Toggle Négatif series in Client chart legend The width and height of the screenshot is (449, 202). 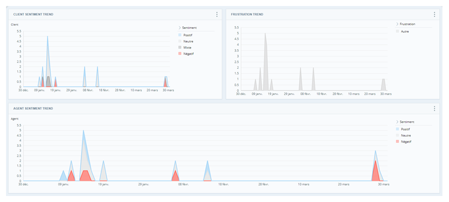(186, 54)
